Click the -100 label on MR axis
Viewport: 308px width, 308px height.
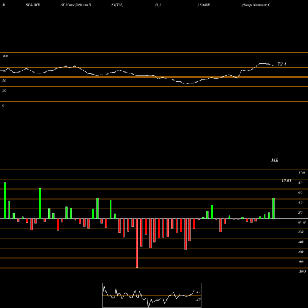302,272
